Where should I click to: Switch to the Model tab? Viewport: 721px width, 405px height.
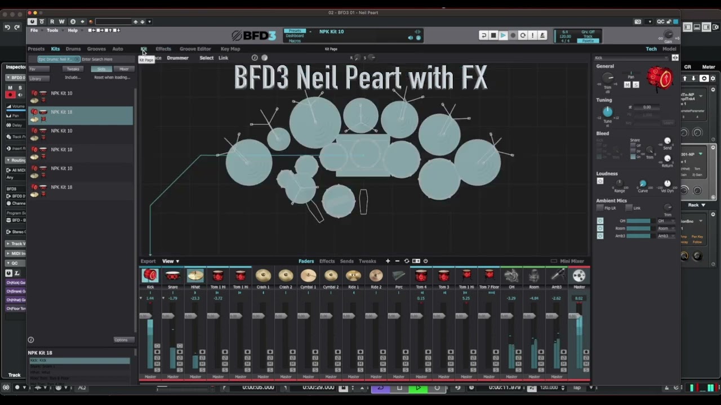[x=669, y=49]
